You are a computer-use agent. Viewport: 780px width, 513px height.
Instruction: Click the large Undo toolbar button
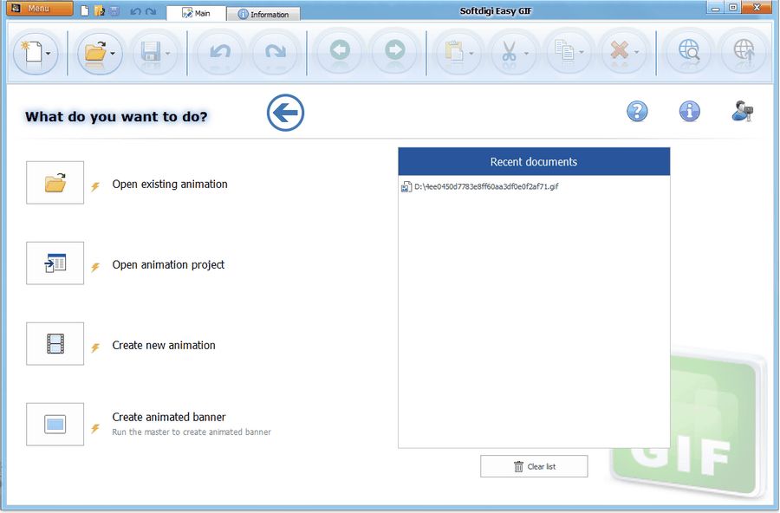tap(220, 52)
